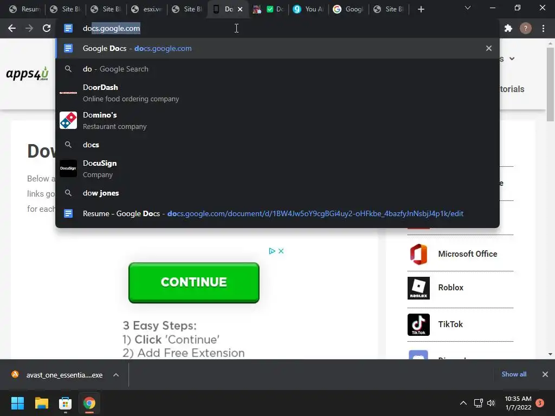Switch to the Resum tab
Image resolution: width=555 pixels, height=416 pixels.
25,9
